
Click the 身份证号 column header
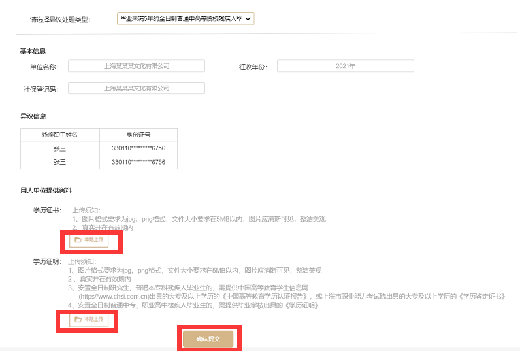click(138, 135)
